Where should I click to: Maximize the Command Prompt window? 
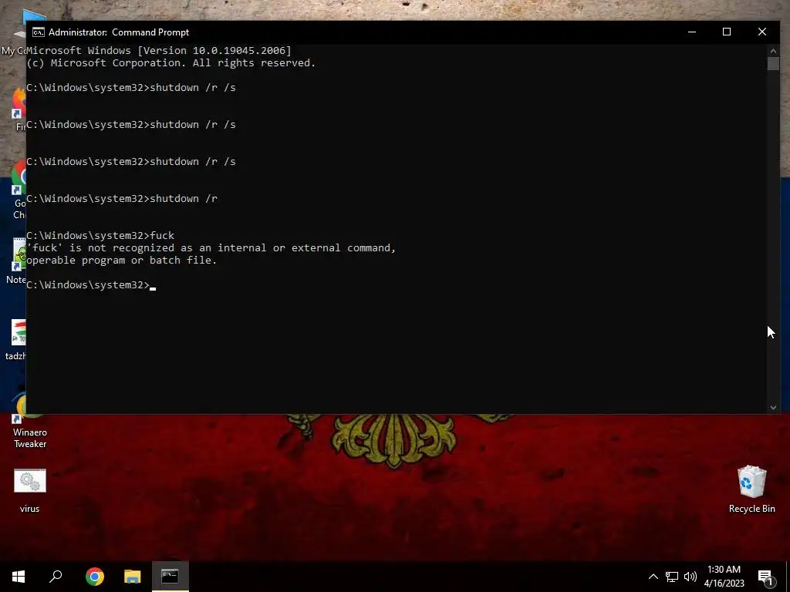[x=727, y=32]
